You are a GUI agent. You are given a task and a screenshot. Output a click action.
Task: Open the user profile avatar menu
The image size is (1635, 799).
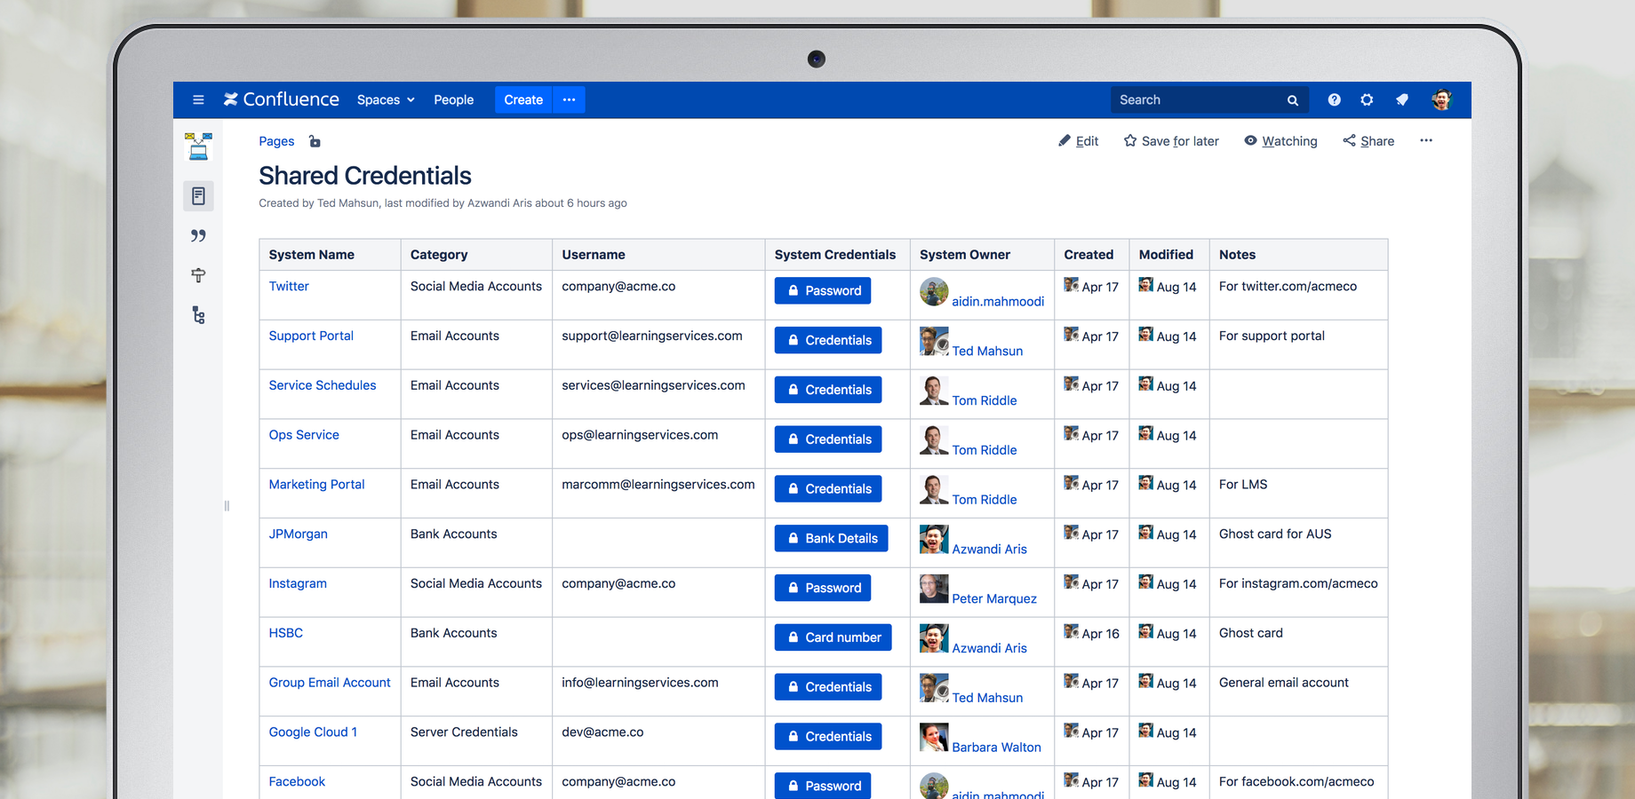(x=1441, y=100)
